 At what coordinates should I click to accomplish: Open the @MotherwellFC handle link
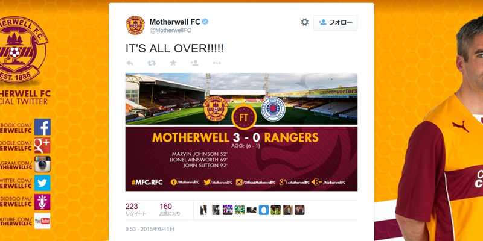[170, 30]
